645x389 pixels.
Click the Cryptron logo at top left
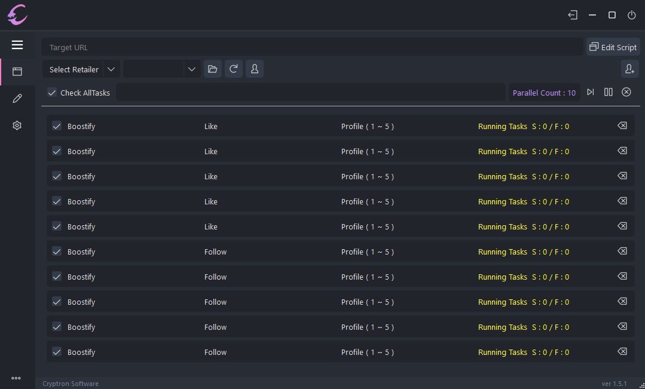click(x=17, y=15)
